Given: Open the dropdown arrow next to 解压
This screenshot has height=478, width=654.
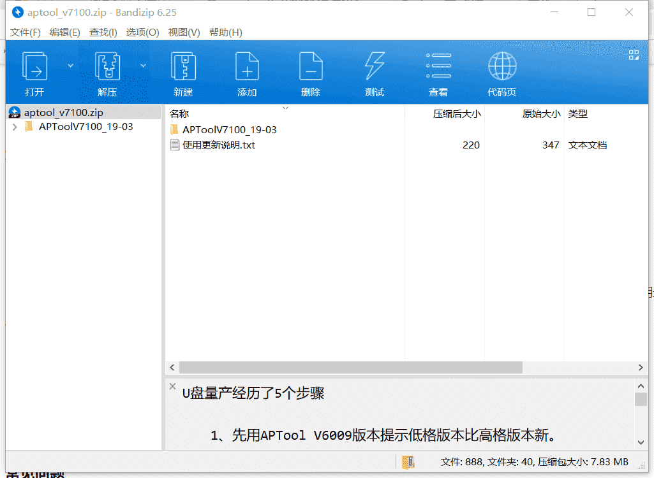Looking at the screenshot, I should pyautogui.click(x=143, y=66).
